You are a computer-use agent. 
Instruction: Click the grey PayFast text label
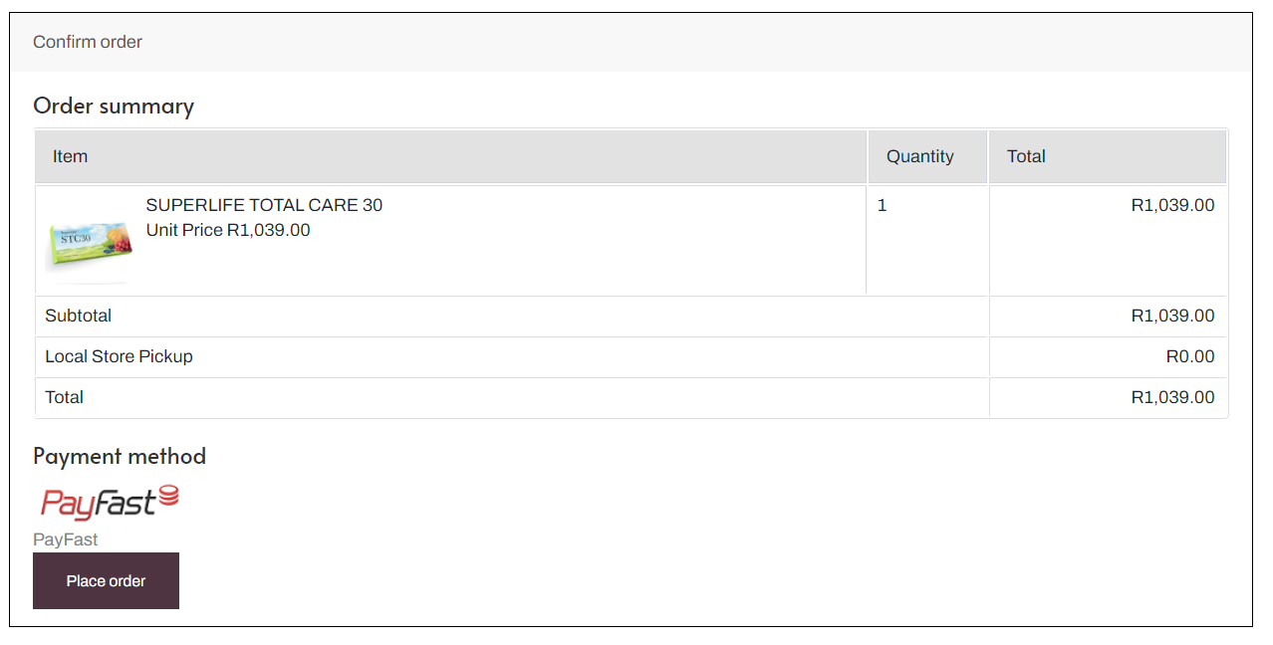(x=66, y=539)
